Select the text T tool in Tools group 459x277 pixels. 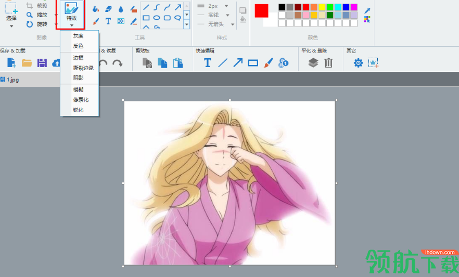108,21
